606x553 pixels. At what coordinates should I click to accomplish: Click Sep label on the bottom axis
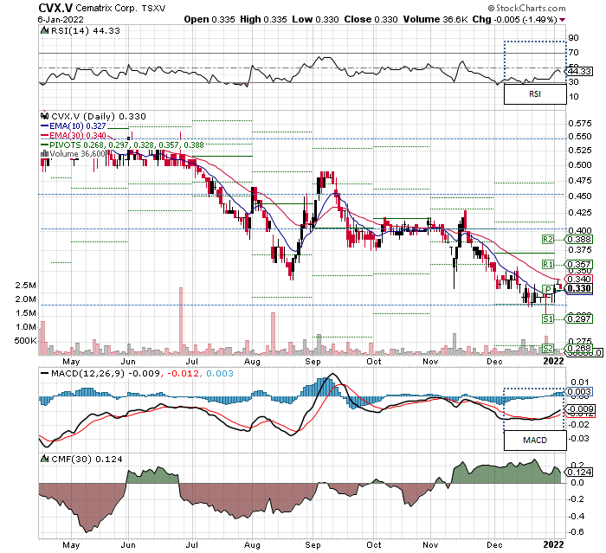point(313,545)
